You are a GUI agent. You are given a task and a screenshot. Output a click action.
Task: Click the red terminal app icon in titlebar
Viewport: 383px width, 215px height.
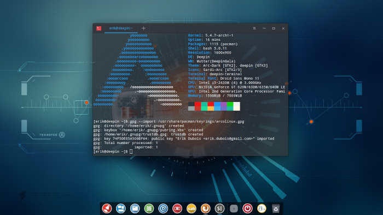pos(98,28)
